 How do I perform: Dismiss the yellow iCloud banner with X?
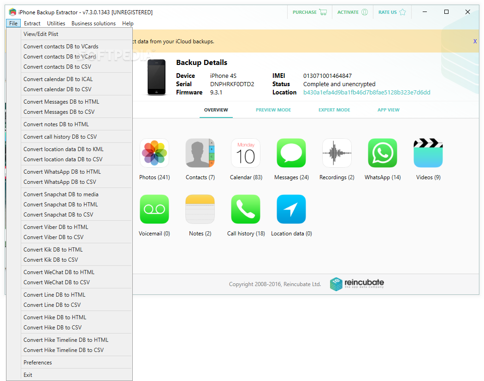click(475, 41)
